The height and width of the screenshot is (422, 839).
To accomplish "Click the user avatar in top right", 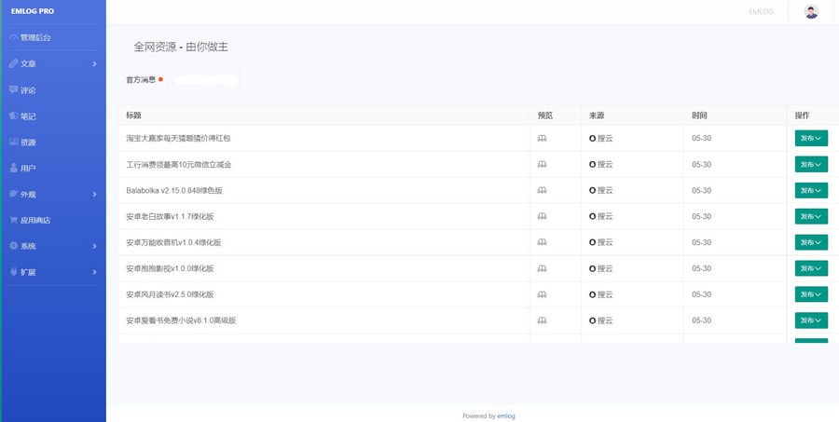I will pyautogui.click(x=811, y=12).
